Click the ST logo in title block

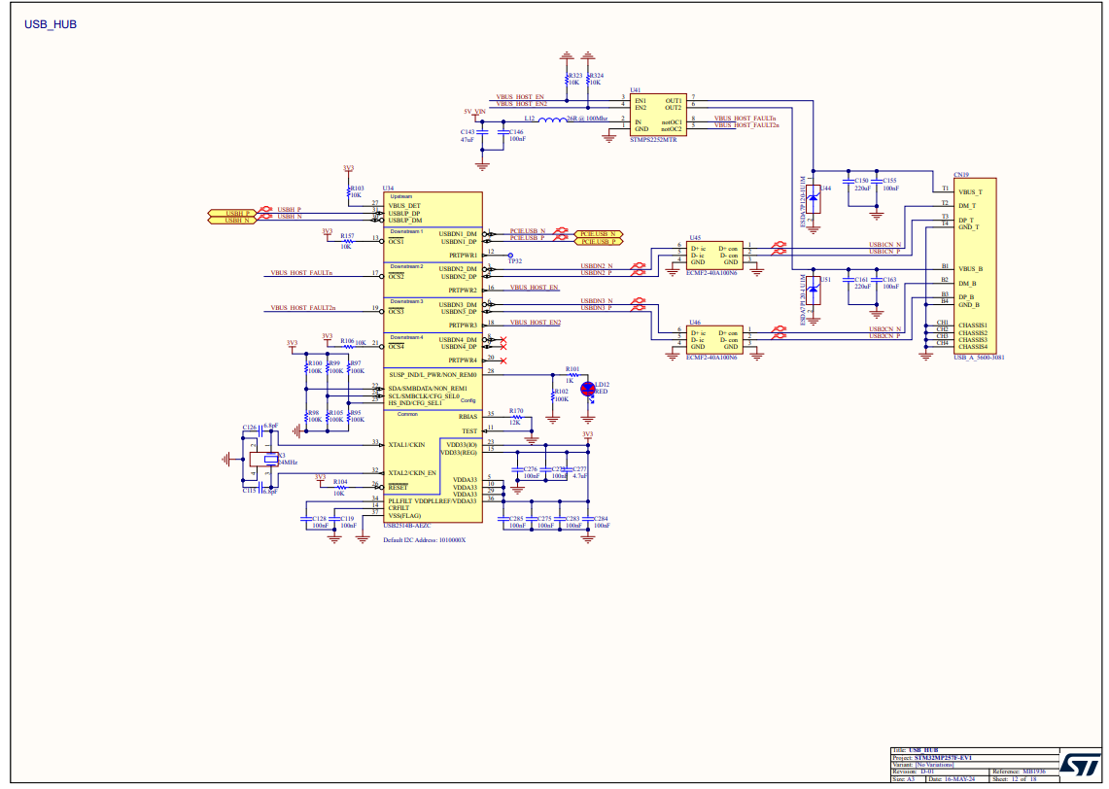point(1079,765)
